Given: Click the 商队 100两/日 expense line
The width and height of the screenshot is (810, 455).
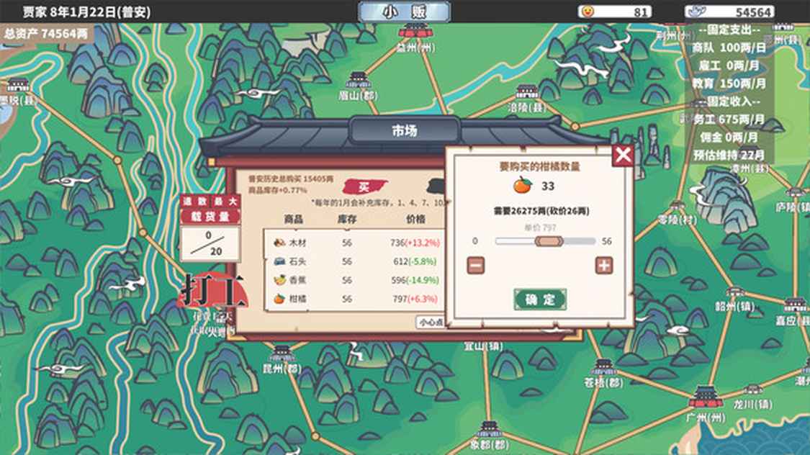Looking at the screenshot, I should tap(729, 48).
